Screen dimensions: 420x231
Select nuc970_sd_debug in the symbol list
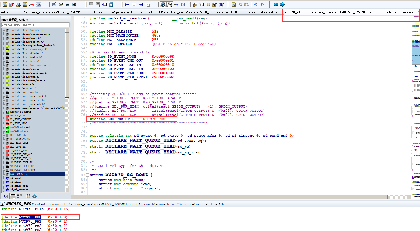pyautogui.click(x=21, y=112)
